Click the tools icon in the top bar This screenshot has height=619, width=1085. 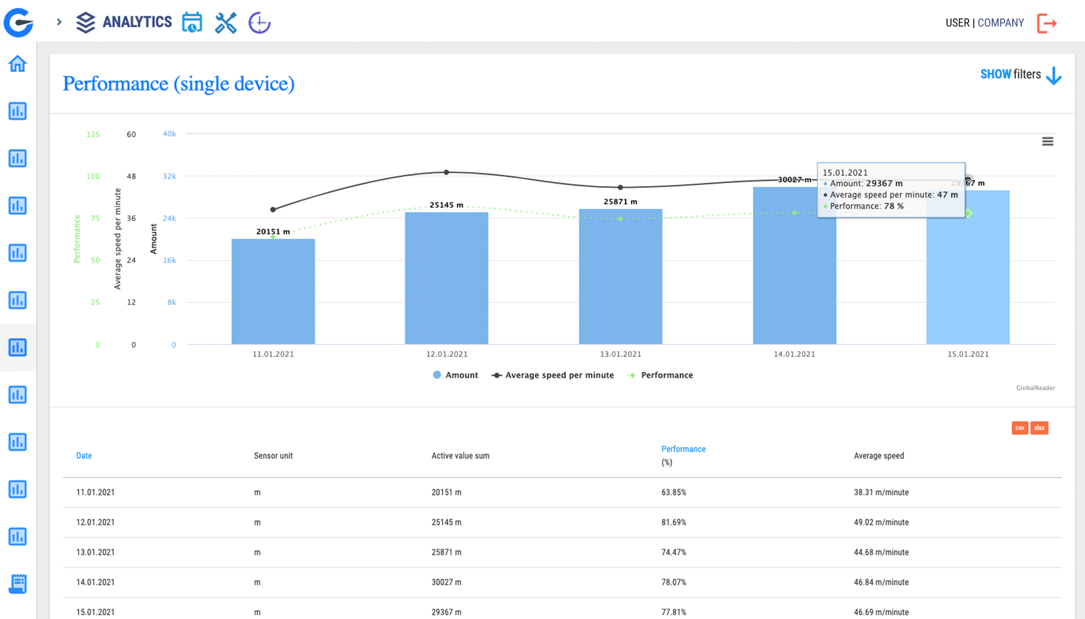[x=225, y=23]
